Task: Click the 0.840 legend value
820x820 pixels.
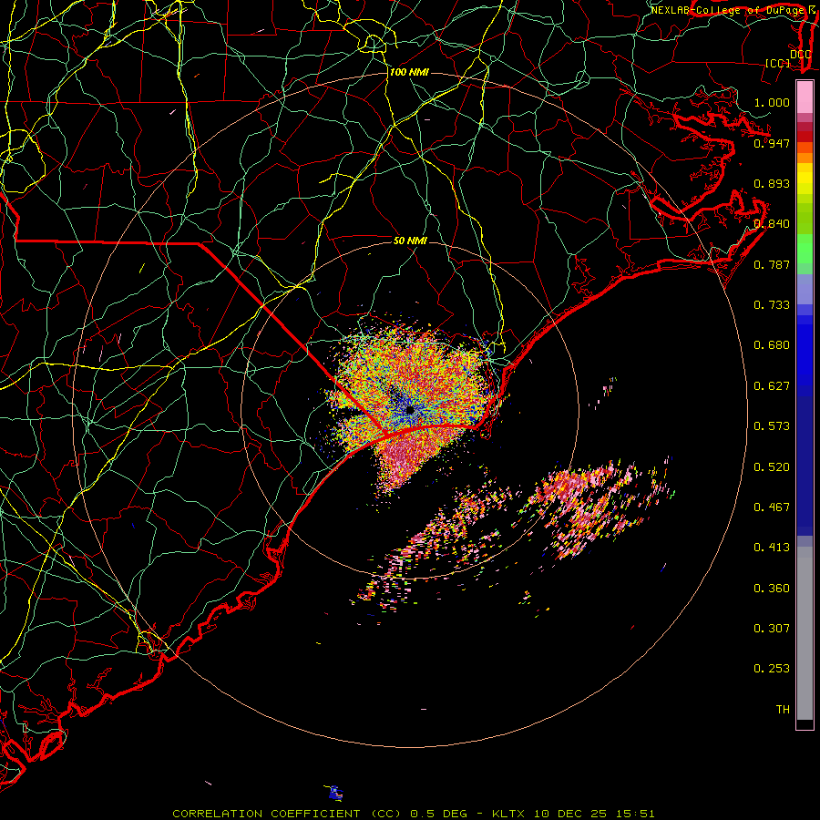Action: point(772,224)
